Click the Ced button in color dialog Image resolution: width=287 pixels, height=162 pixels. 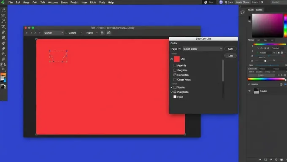[x=230, y=56]
